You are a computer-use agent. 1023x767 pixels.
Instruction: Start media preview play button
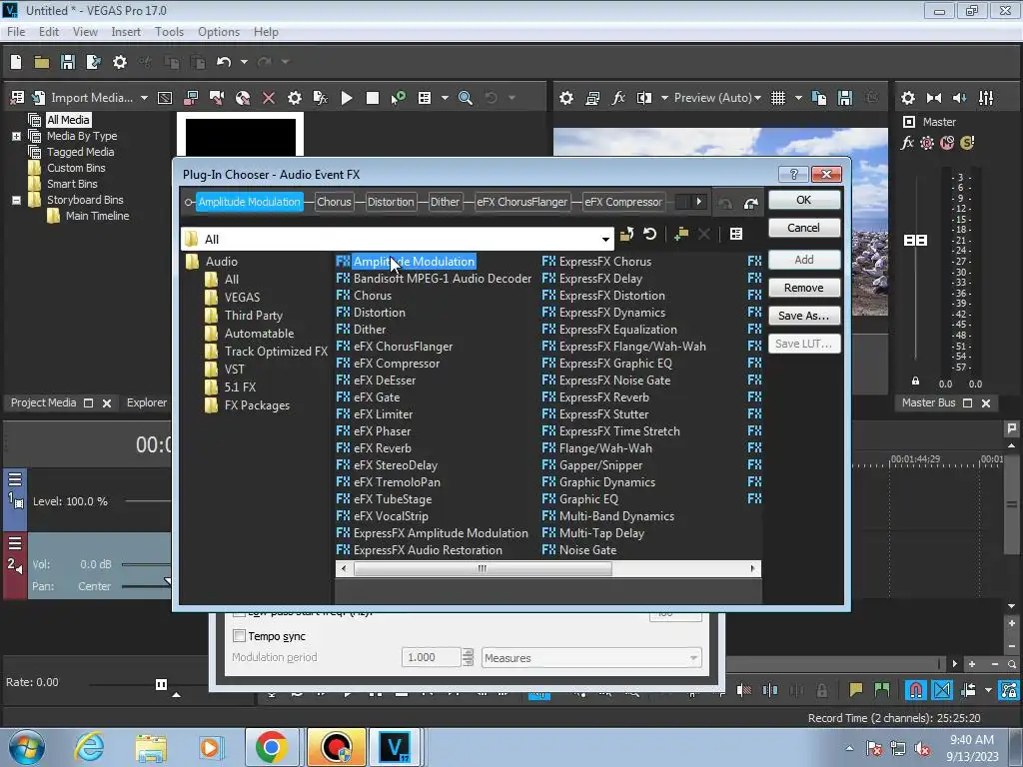[x=347, y=98]
